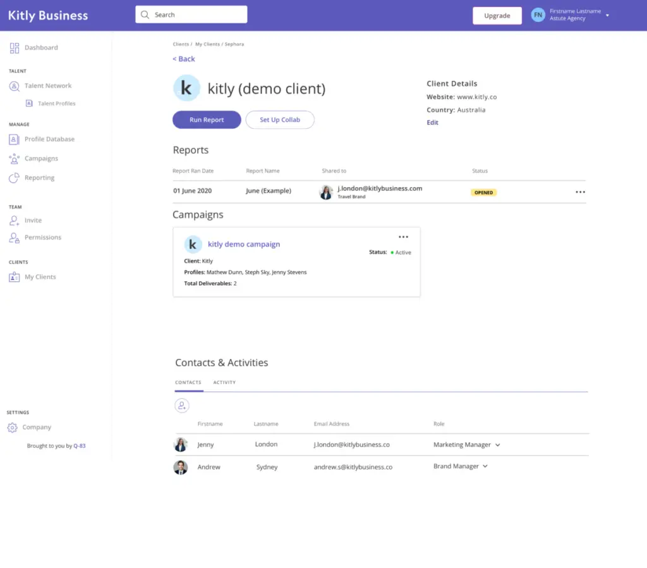Open the Reporting icon in the sidebar
Screen dimensions: 647x568
(x=15, y=178)
